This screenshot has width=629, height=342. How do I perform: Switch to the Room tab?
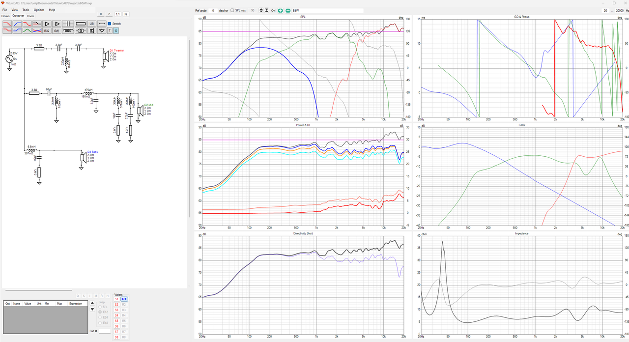[30, 16]
